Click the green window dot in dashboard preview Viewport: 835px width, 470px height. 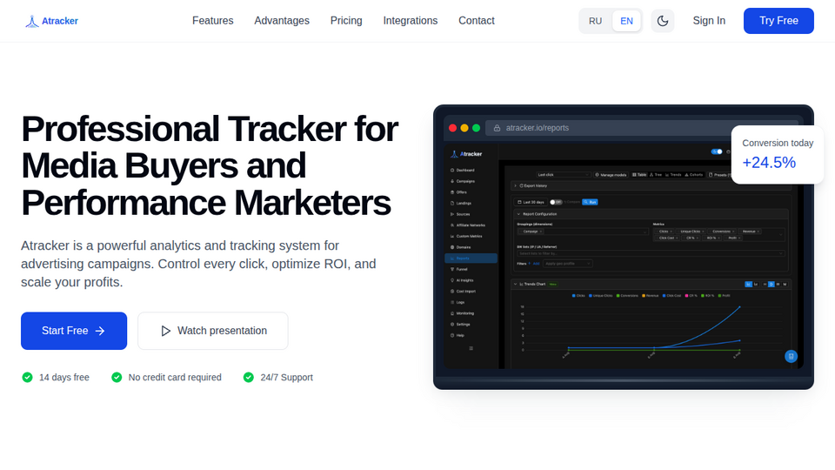pyautogui.click(x=476, y=128)
